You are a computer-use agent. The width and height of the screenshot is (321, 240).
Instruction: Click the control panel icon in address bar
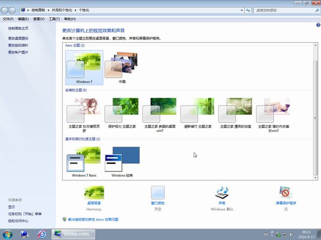pyautogui.click(x=23, y=10)
